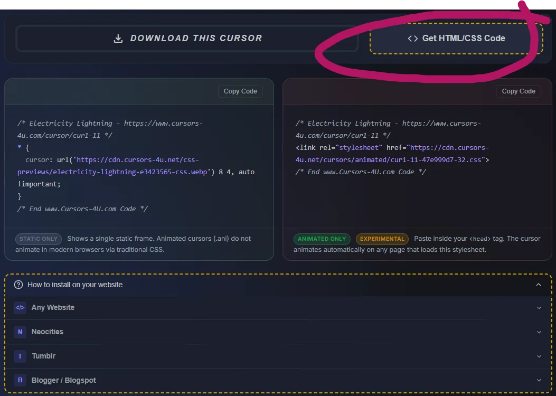The width and height of the screenshot is (556, 396).
Task: Expand the Neocities instructions
Action: [278, 332]
